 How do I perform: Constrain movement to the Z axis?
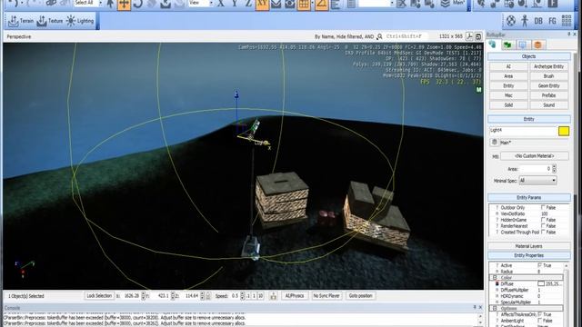[x=248, y=4]
